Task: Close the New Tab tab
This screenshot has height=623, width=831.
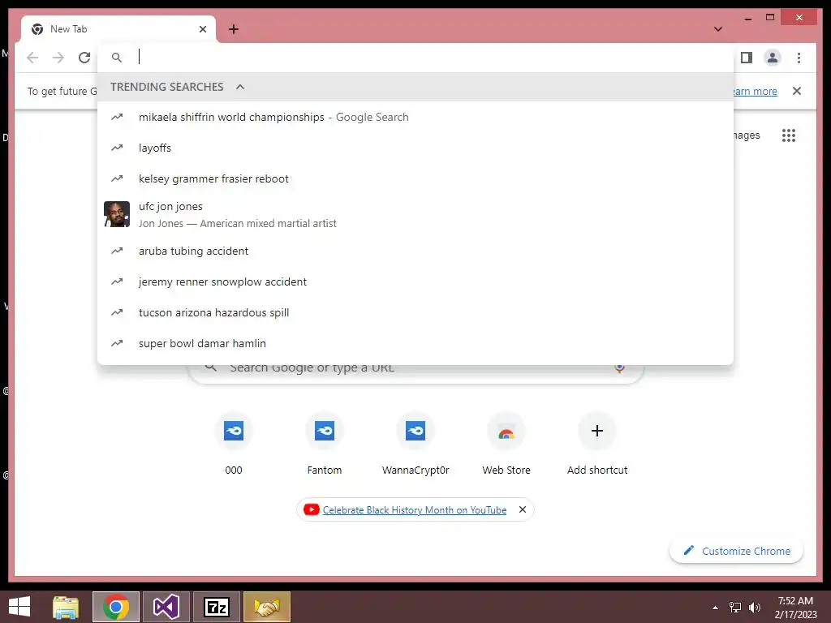Action: pyautogui.click(x=202, y=29)
